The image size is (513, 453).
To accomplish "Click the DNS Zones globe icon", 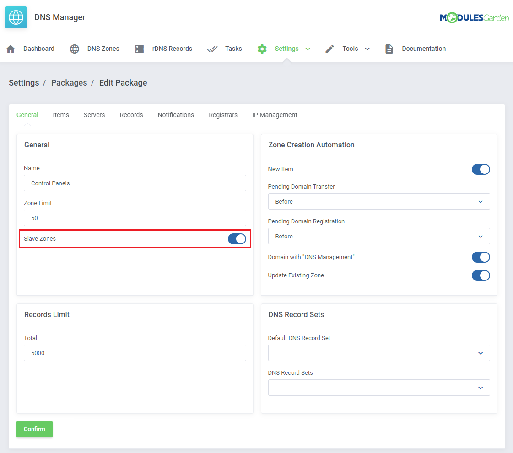I will pyautogui.click(x=75, y=49).
